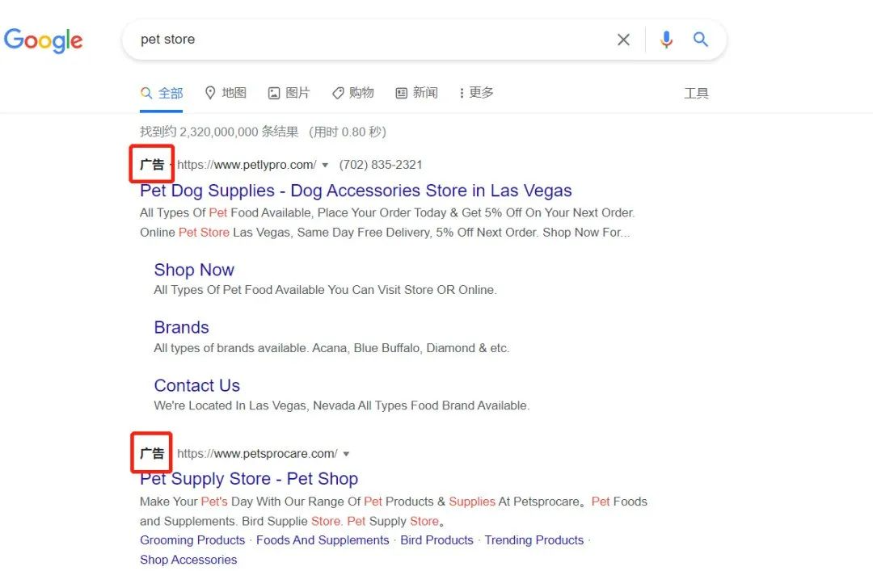Open the Contact Us sitelink
The image size is (873, 571).
tap(197, 385)
